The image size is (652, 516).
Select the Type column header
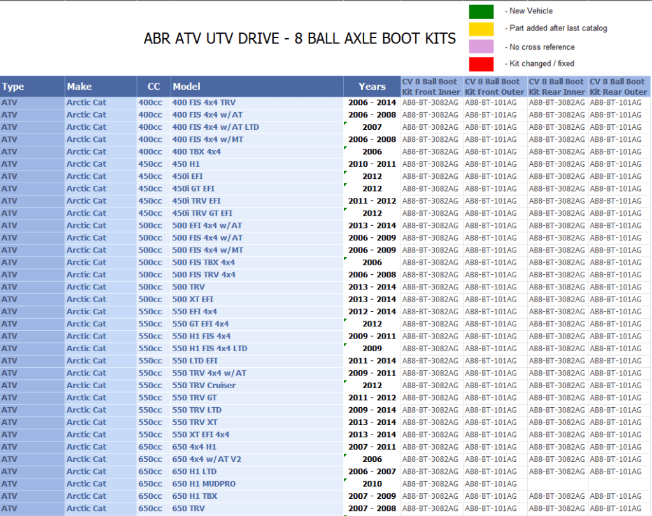click(32, 87)
